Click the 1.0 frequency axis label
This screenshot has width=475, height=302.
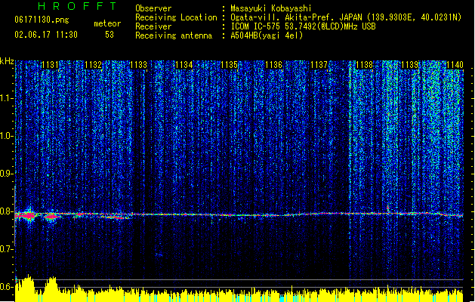point(7,136)
